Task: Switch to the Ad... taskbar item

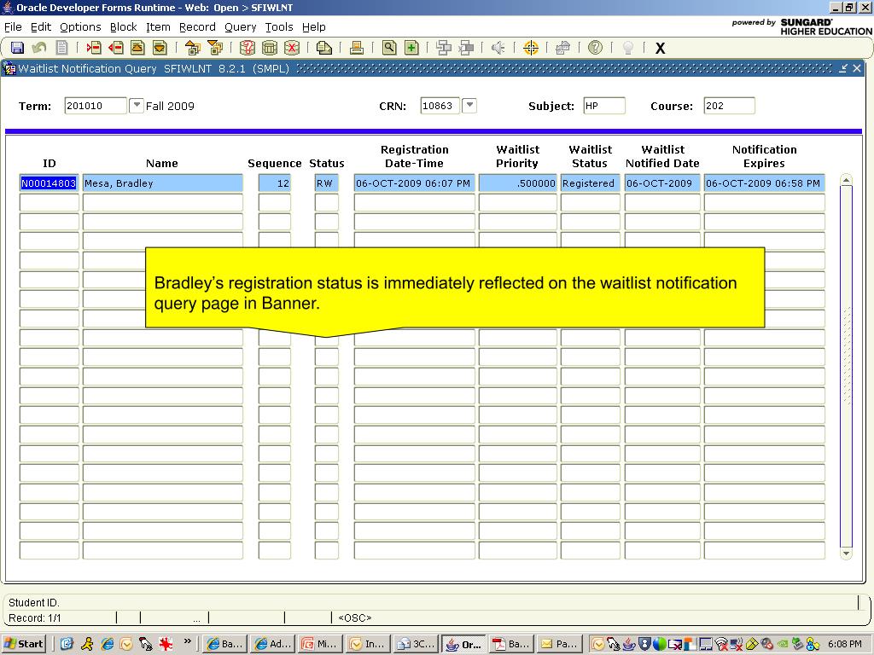Action: click(x=272, y=644)
